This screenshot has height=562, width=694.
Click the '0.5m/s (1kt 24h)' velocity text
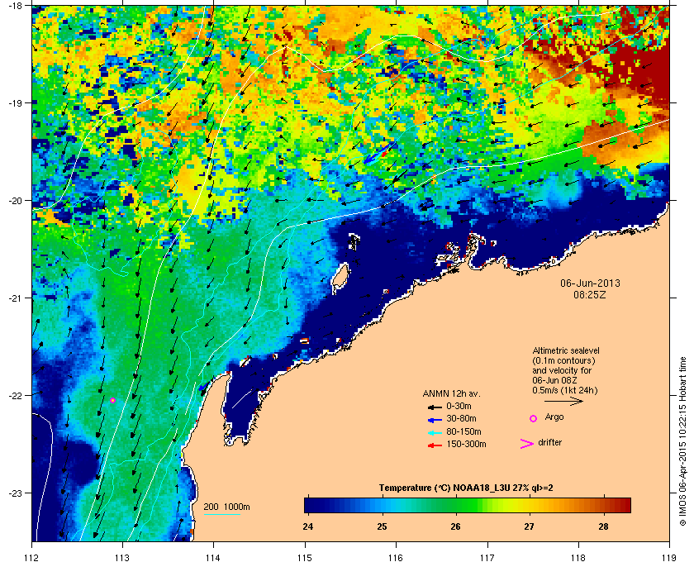[565, 390]
